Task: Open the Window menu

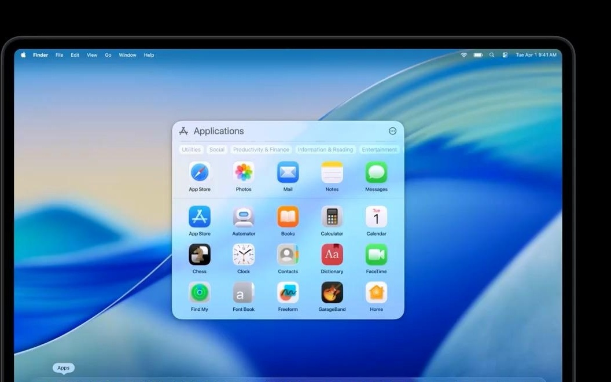Action: [x=127, y=55]
